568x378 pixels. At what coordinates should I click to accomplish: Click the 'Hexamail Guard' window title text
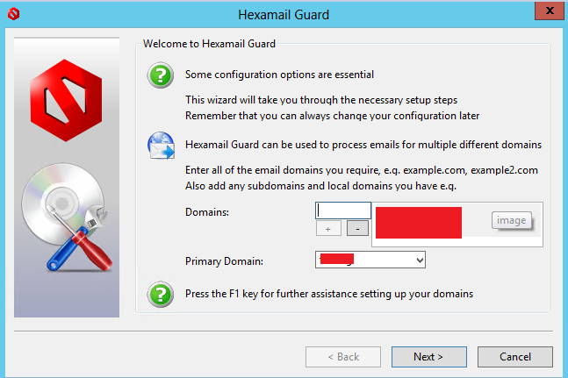284,15
